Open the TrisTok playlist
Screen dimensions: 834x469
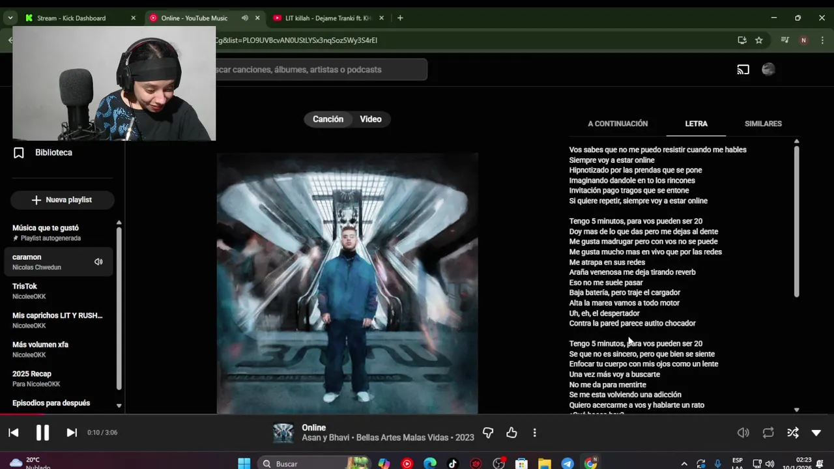click(x=59, y=291)
